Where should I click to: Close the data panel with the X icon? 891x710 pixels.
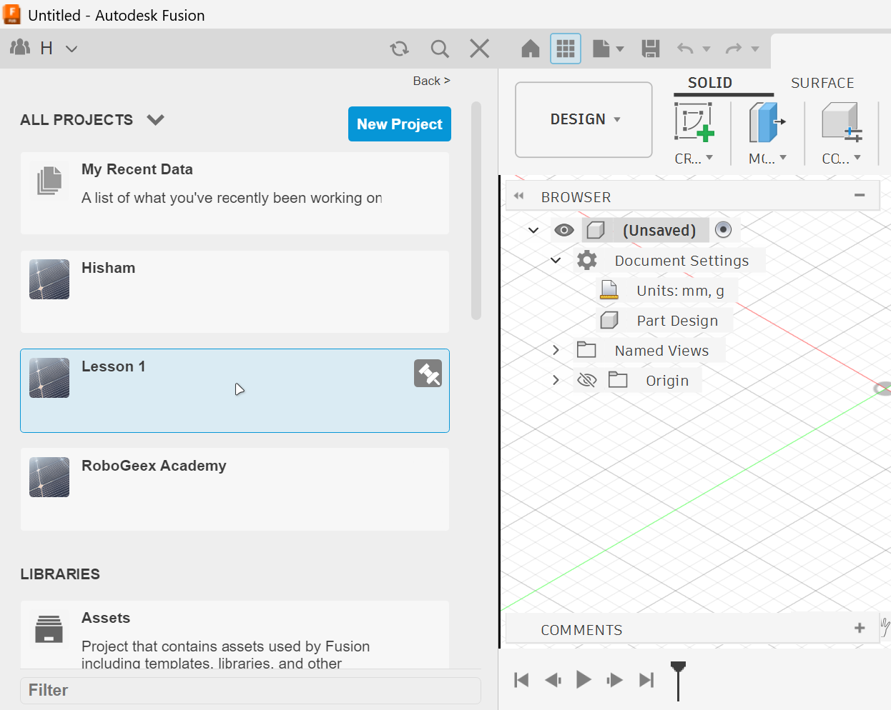479,49
